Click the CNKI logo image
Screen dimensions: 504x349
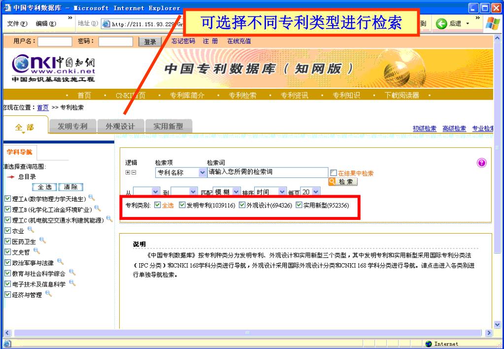click(53, 69)
